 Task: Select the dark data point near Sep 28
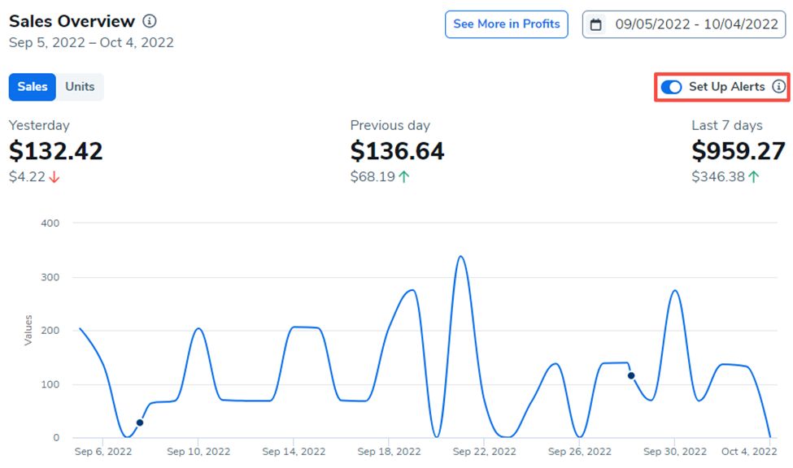[x=631, y=375]
